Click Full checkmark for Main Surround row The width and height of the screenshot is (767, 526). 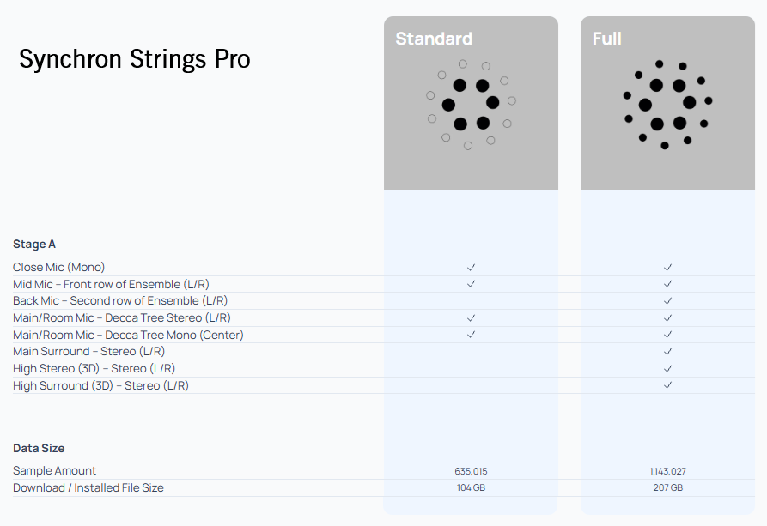point(667,352)
